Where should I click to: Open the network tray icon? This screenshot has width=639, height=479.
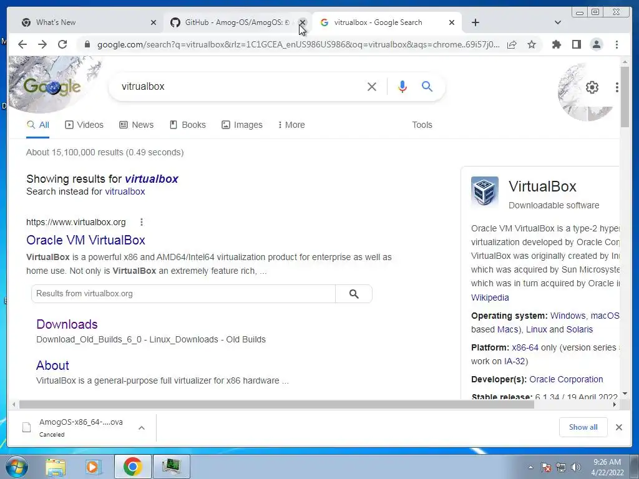click(x=561, y=467)
